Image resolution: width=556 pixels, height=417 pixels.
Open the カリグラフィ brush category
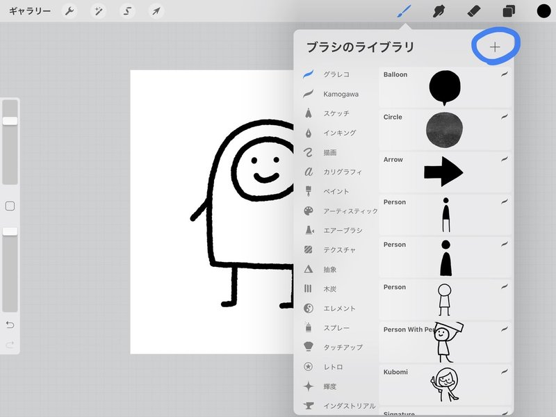[x=336, y=172]
